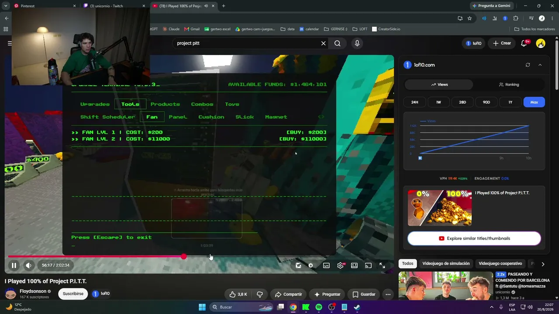Choose the 1W time range
The image size is (559, 314).
[438, 102]
